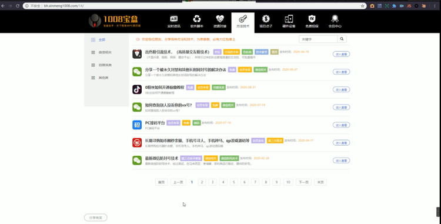
Task: Click 进入查看 button for 长期寻购 post
Action: tap(341, 142)
